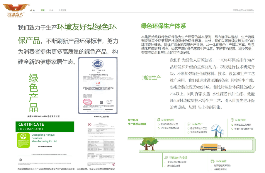Viewport: 265px width, 173px height.
Task: Select the 欧洲E1级板材认证 bullet circle
Action: click(159, 124)
